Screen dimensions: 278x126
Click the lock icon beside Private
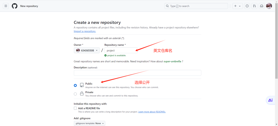coord(82,94)
